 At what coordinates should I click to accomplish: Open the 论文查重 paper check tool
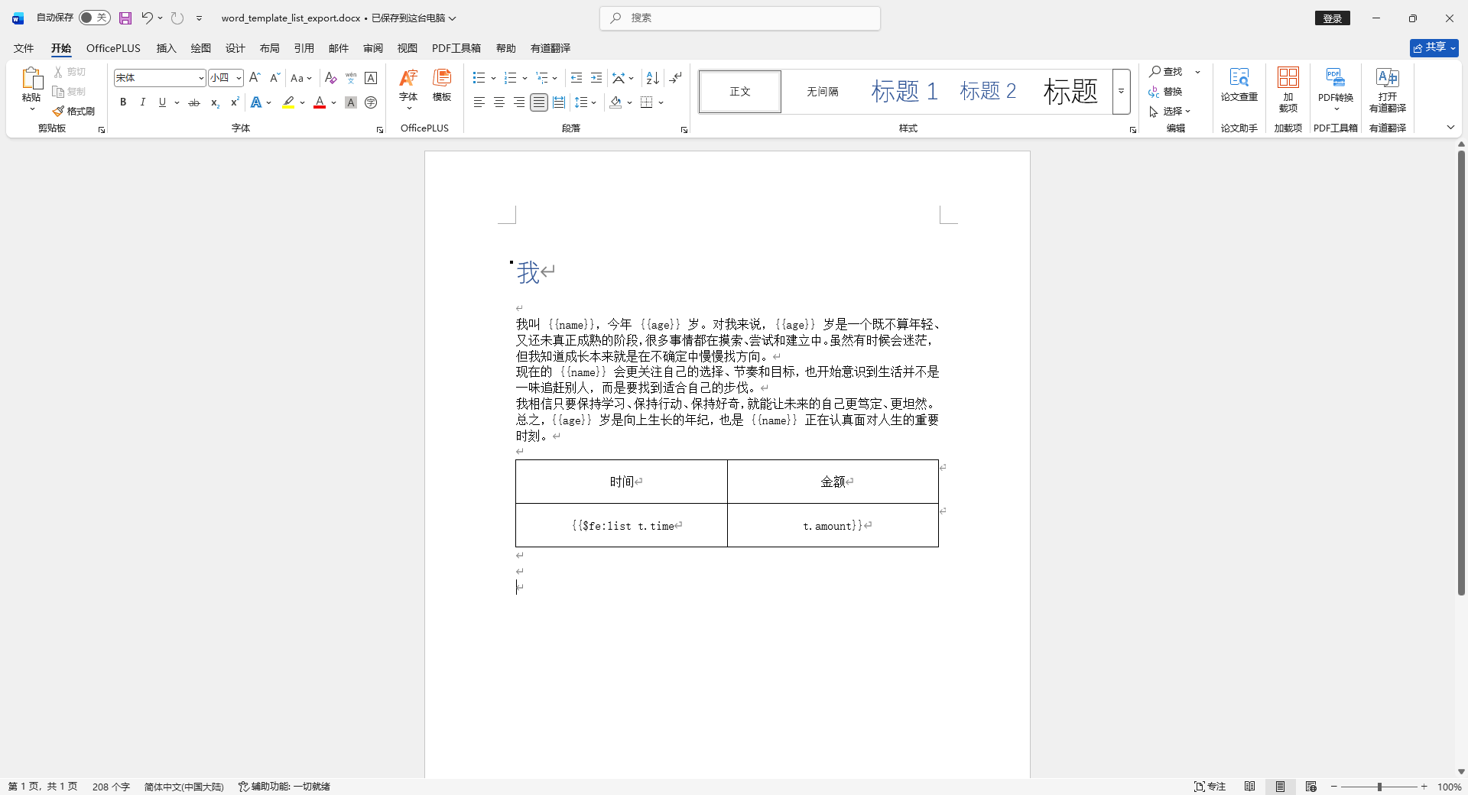[1239, 84]
